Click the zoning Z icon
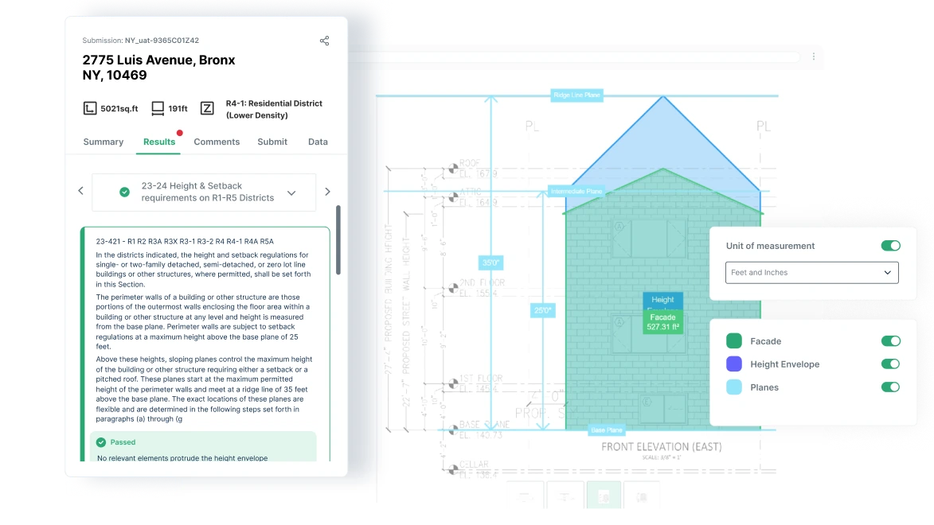 tap(207, 108)
